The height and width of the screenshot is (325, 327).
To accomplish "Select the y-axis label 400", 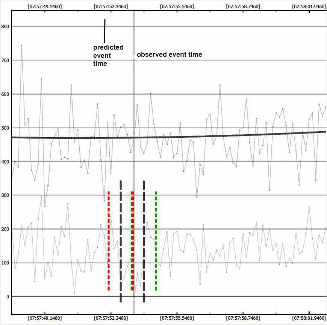I will (x=5, y=162).
